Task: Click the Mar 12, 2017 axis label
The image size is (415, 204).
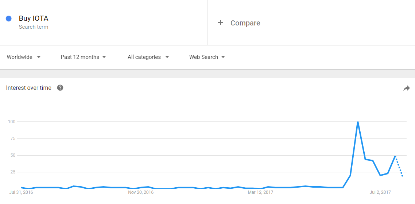Action: click(x=260, y=192)
